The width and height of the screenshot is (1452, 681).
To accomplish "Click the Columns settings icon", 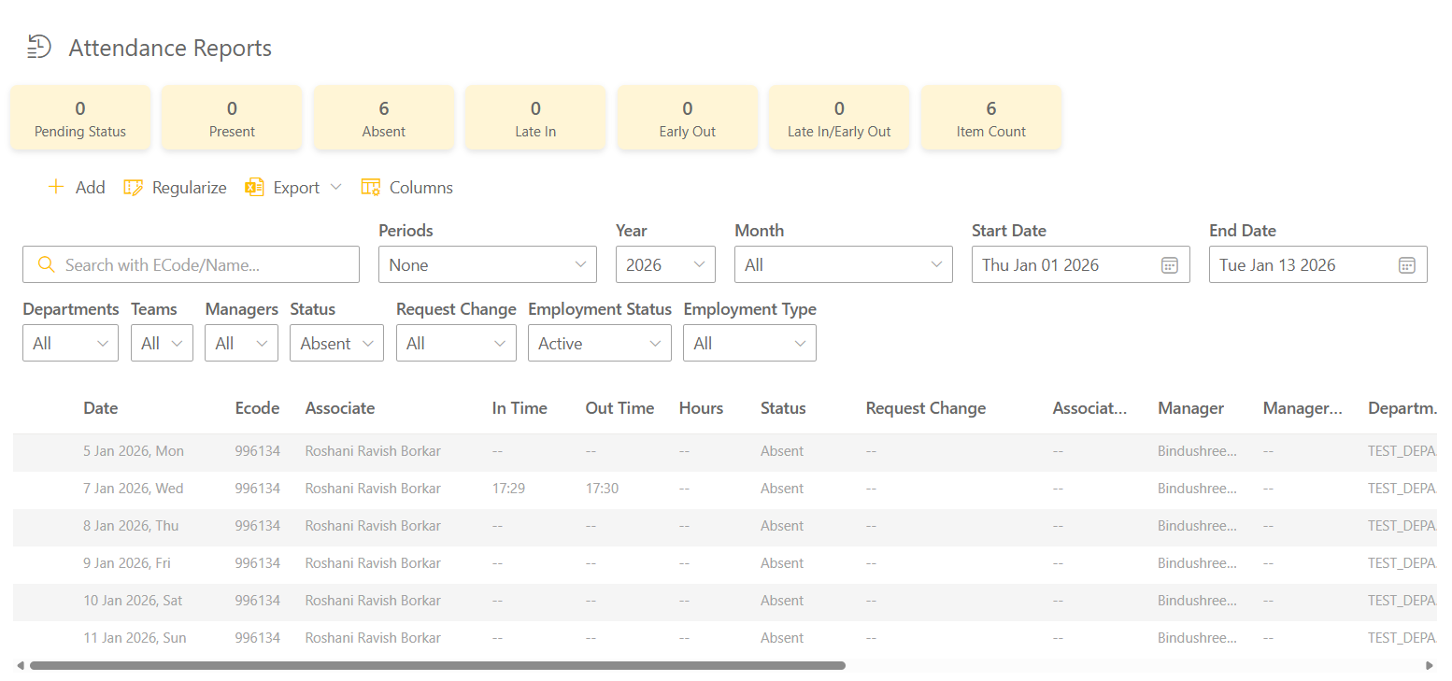I will [x=371, y=188].
